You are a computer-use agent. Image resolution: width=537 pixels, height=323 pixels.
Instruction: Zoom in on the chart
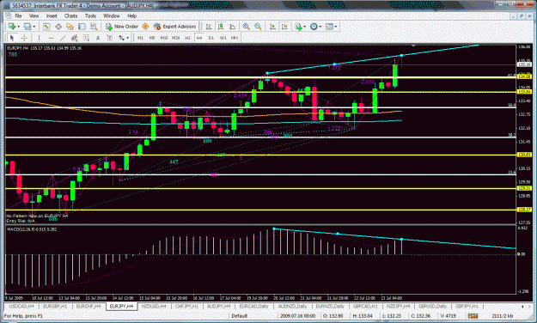point(246,27)
